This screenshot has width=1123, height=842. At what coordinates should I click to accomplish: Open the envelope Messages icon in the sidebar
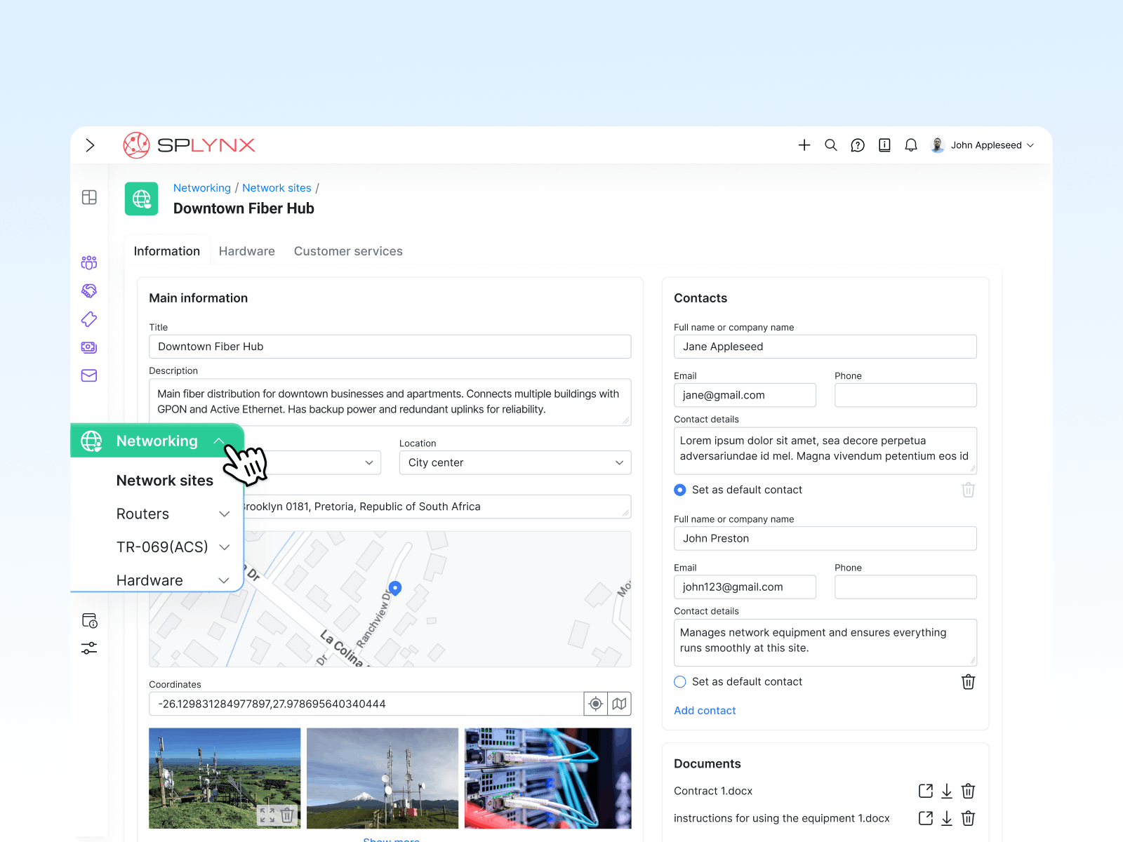point(89,375)
